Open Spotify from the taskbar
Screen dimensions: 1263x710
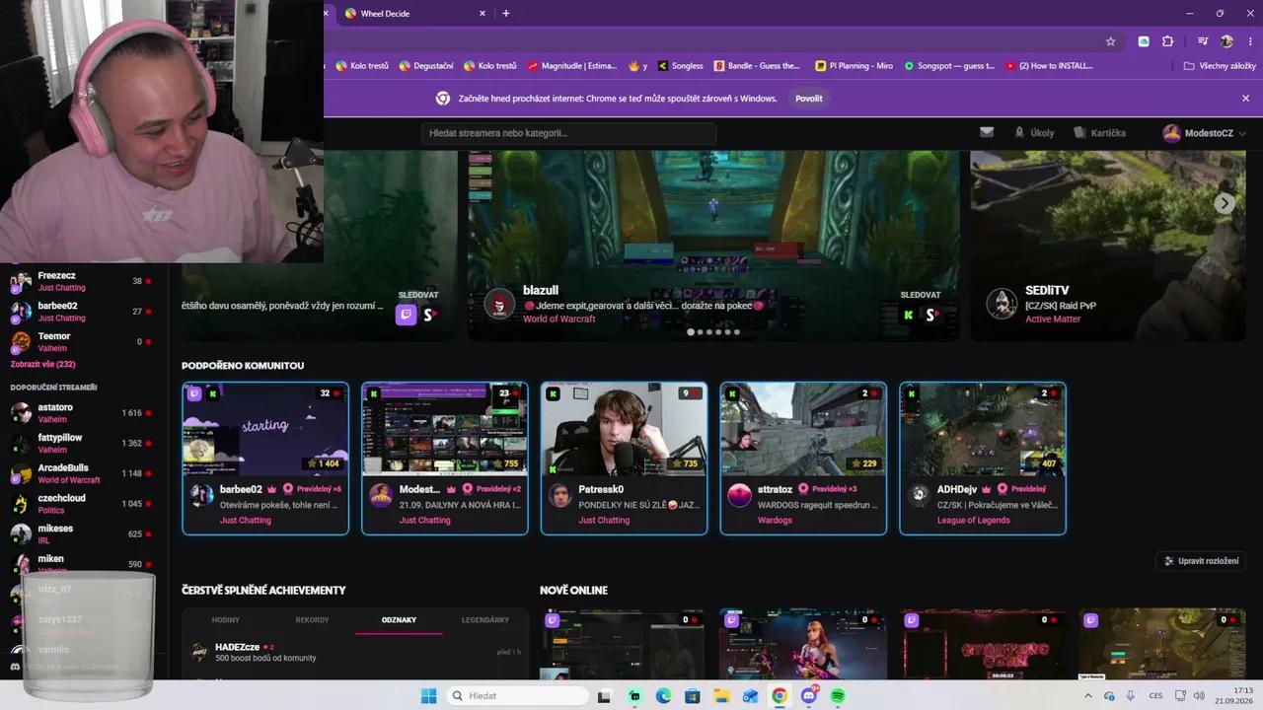tap(838, 696)
